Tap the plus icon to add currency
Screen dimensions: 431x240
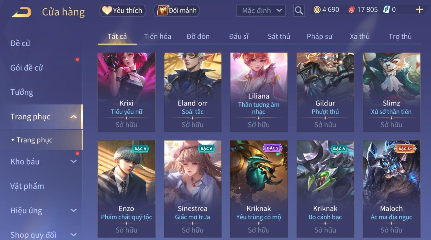(419, 10)
